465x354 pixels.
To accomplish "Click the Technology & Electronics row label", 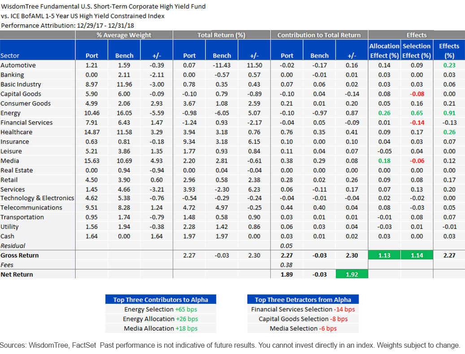I will [x=37, y=198].
